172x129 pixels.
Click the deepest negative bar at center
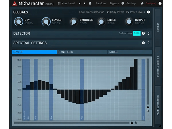coord(82,97)
